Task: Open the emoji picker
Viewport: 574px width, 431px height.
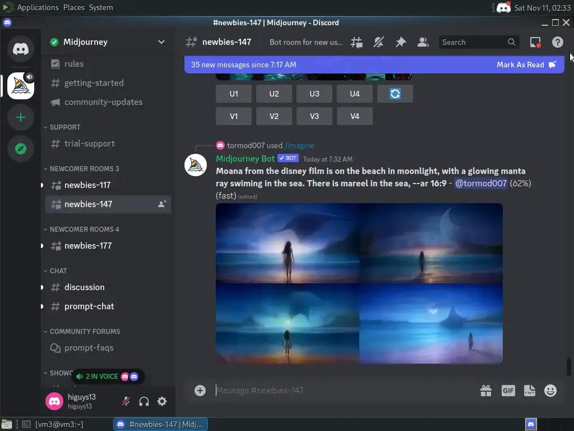Action: (x=550, y=391)
